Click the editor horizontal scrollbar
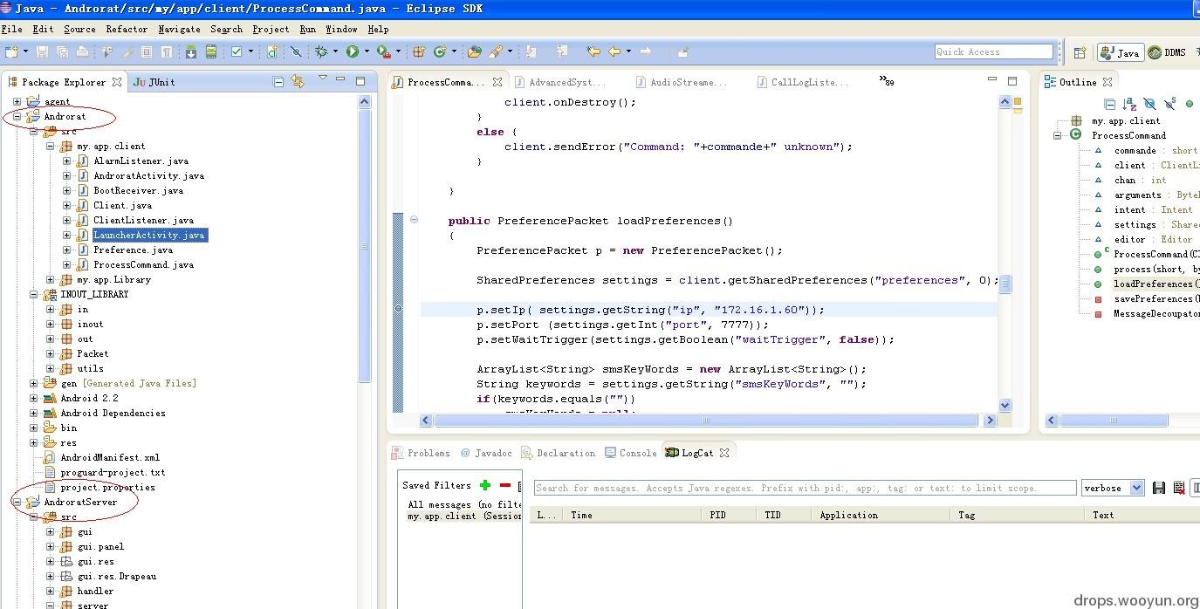The height and width of the screenshot is (609, 1200). click(x=705, y=421)
